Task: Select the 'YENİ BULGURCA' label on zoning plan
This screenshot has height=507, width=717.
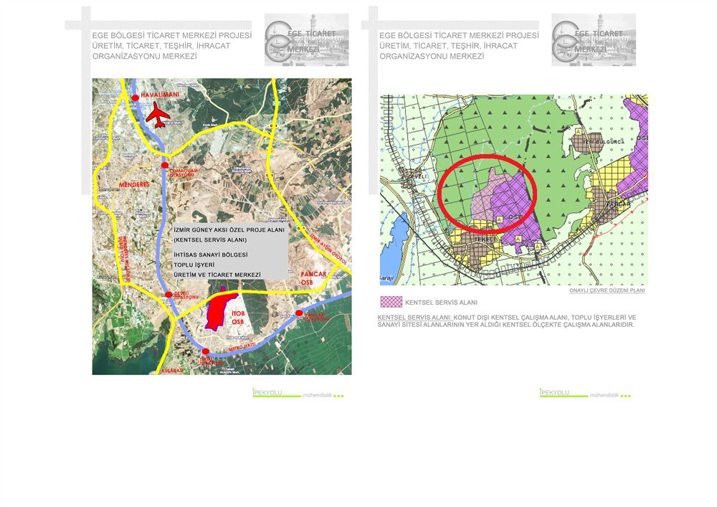Action: [x=603, y=142]
